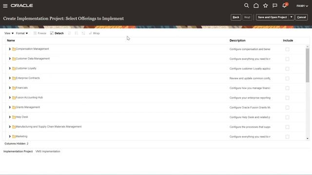Cancel the implementation project creation
This screenshot has height=175, width=312.
point(301,17)
